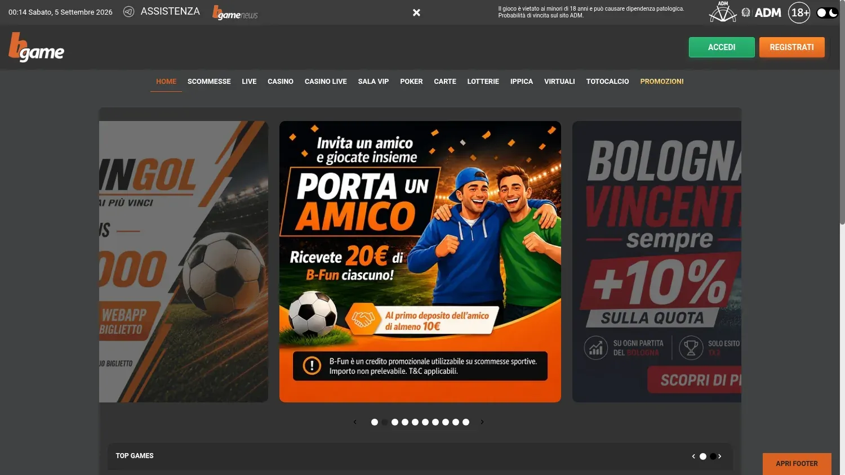Viewport: 845px width, 475px height.
Task: Select the second (dark) banner carousel dot
Action: (385, 422)
